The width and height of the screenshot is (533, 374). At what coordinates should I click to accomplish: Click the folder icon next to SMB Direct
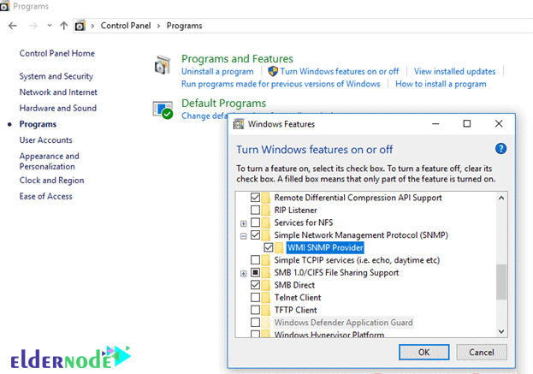266,285
